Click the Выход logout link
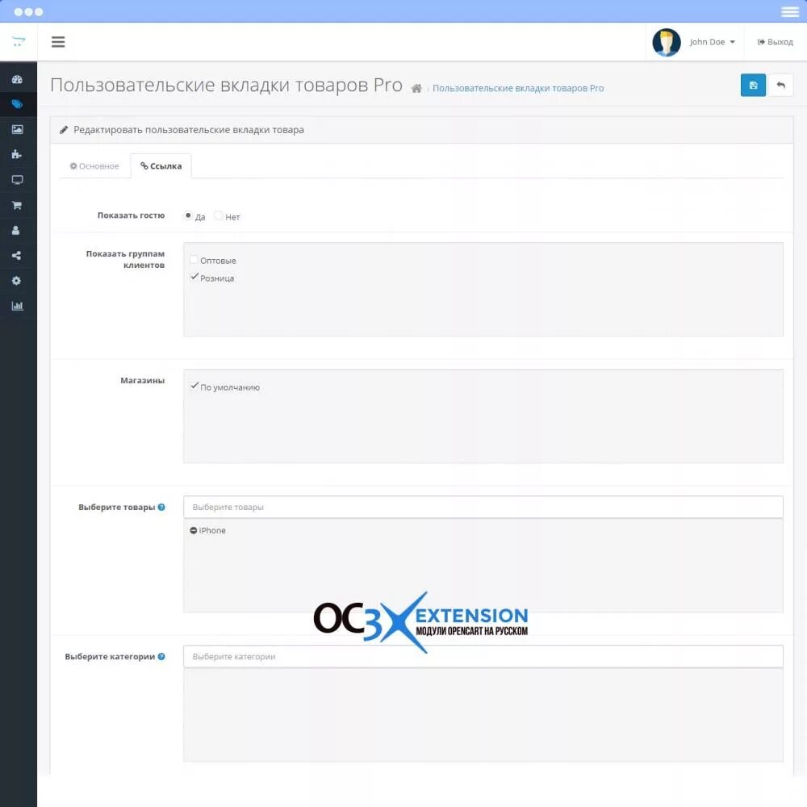The image size is (807, 807). point(775,42)
